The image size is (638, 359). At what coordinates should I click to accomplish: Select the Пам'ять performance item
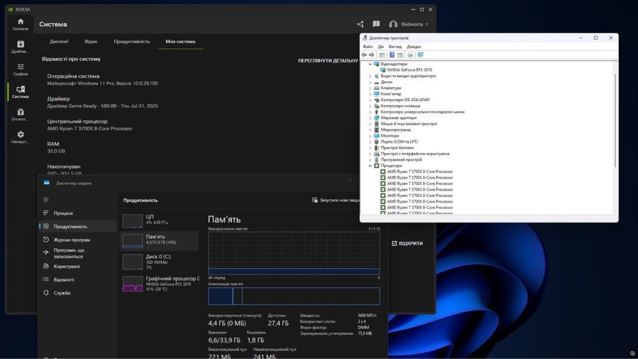click(x=160, y=240)
